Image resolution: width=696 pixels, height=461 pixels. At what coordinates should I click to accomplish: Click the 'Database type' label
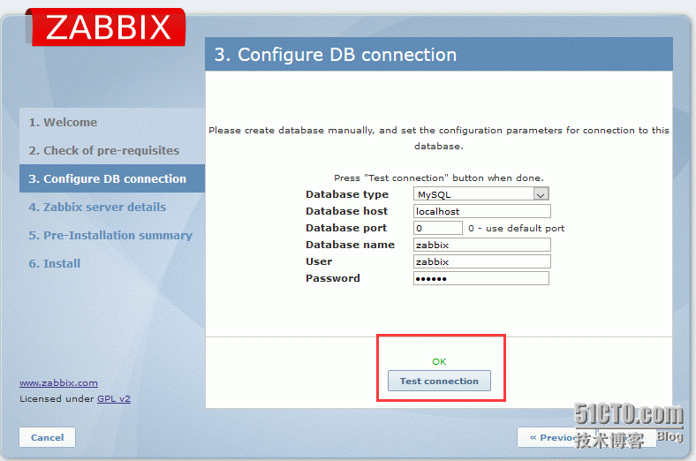[x=347, y=194]
